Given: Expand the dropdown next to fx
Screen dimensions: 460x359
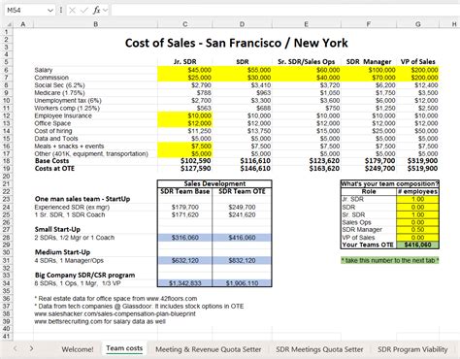Looking at the screenshot, I should point(105,11).
